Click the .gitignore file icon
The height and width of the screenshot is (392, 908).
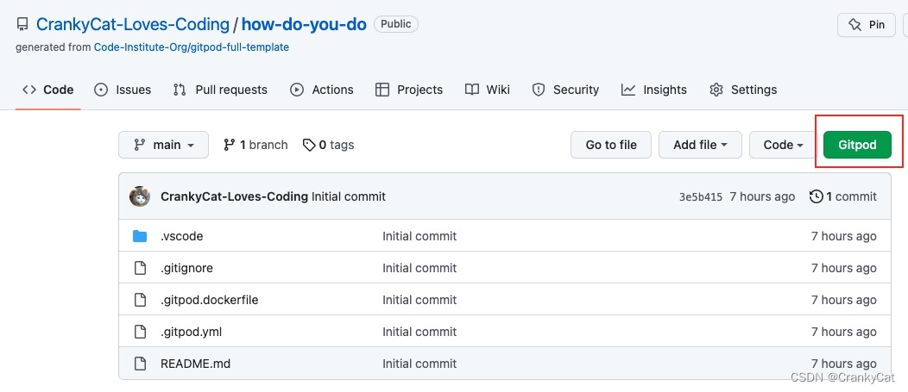pos(140,268)
